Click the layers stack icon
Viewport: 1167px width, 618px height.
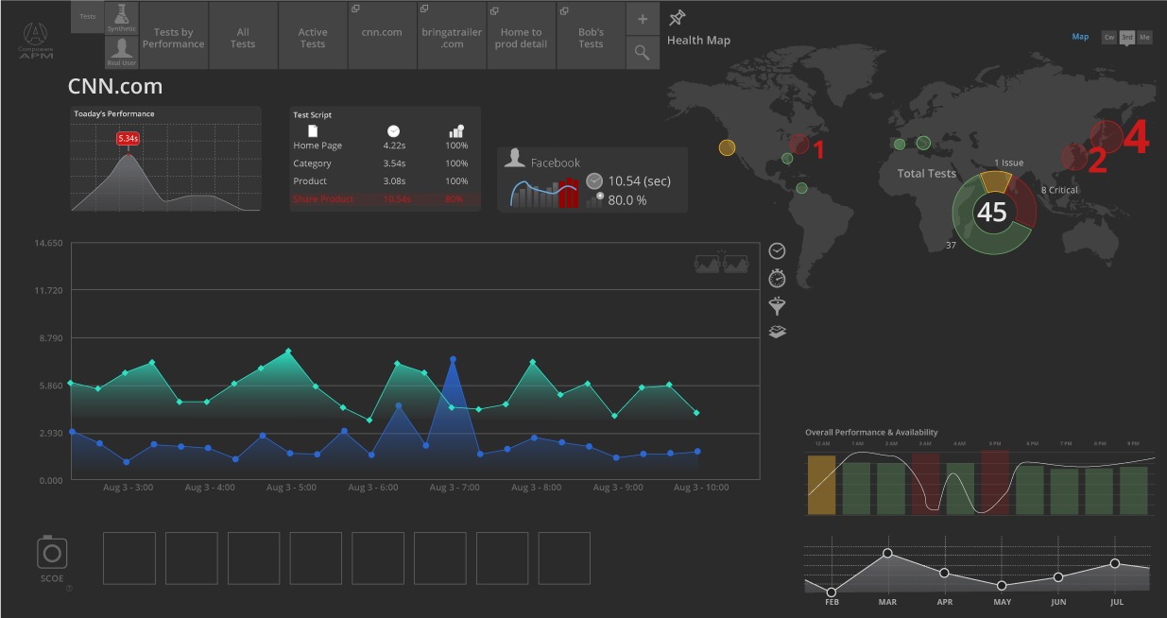pos(777,332)
